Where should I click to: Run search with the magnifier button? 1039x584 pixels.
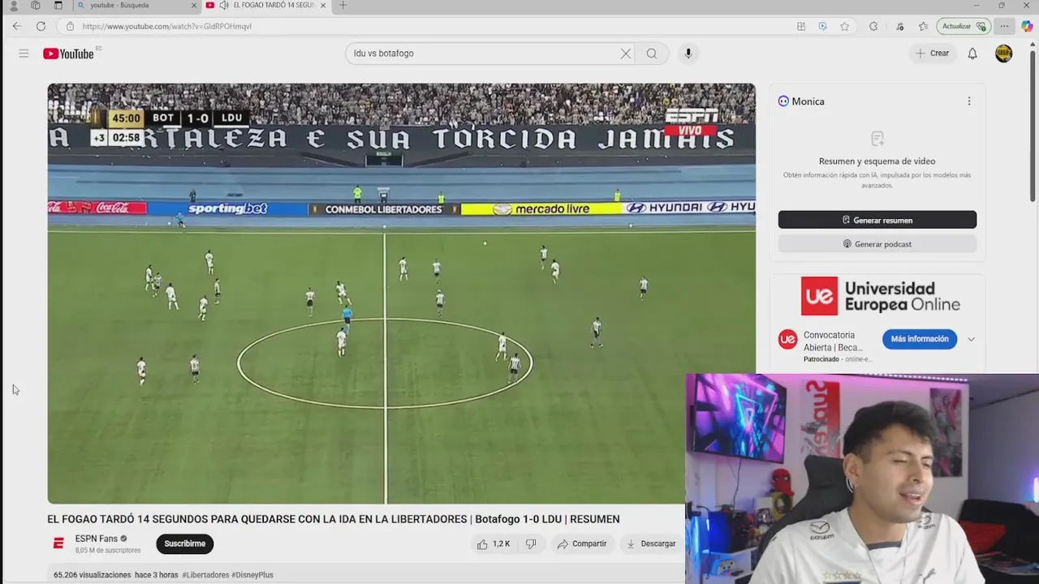tap(652, 54)
